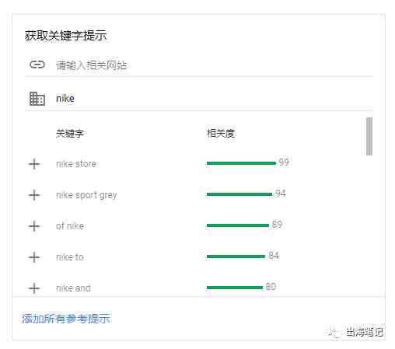The width and height of the screenshot is (395, 349).
Task: Click the relevance bar showing 99
Action: [x=241, y=163]
